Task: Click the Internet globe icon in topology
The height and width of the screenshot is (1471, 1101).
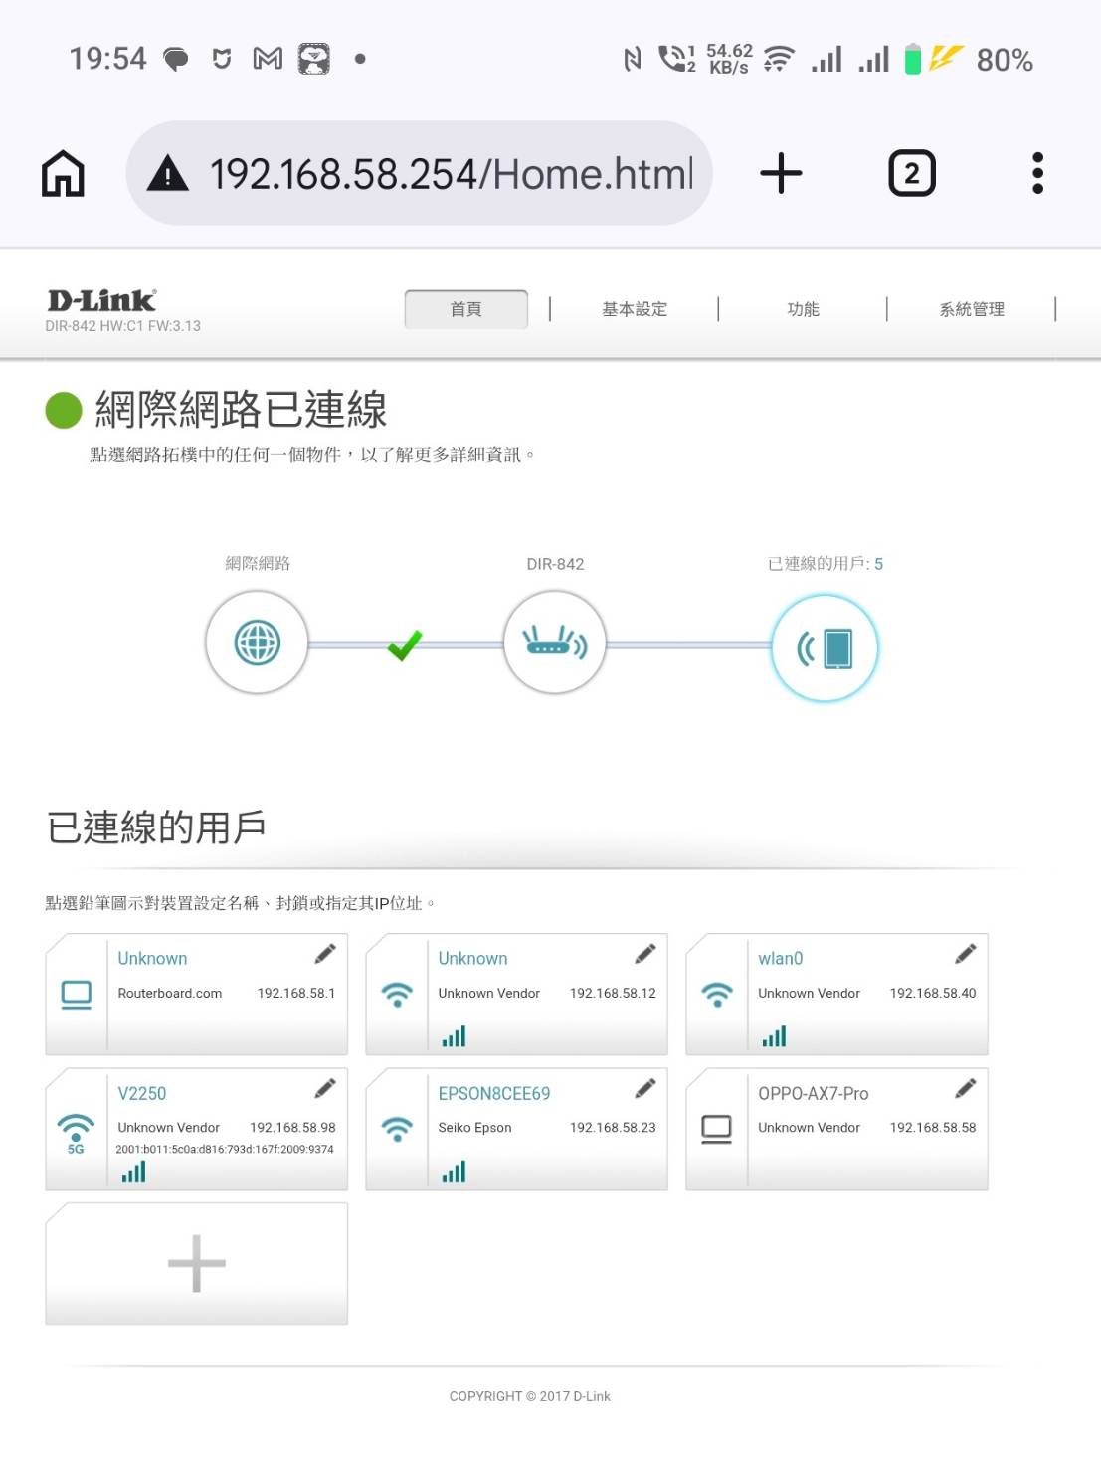Action: pyautogui.click(x=257, y=643)
